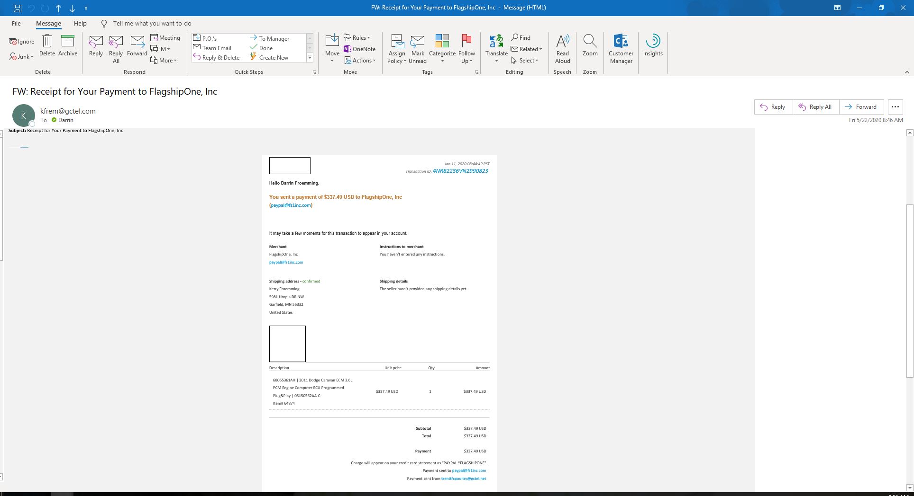Click the Reply button in message header
914x496 pixels.
[773, 107]
